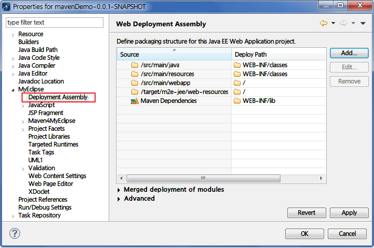Image resolution: width=374 pixels, height=248 pixels.
Task: Open Project Facets settings page
Action: click(46, 129)
